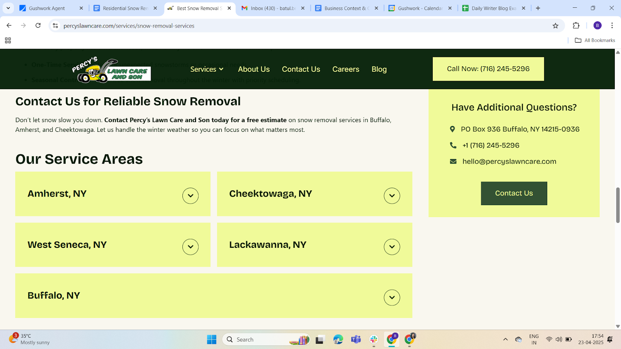The image size is (621, 349).
Task: Switch to Daily Writer Blog spreadsheet tab
Action: [x=494, y=8]
